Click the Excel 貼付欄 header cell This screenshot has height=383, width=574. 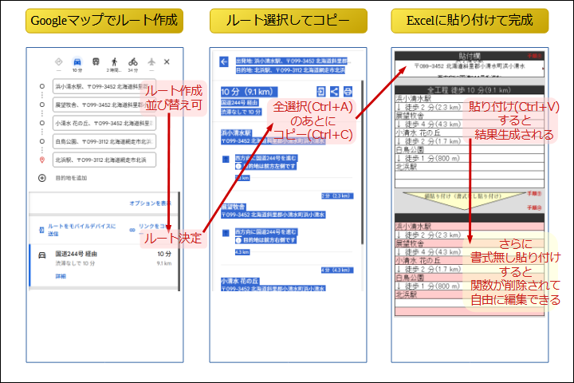point(470,56)
